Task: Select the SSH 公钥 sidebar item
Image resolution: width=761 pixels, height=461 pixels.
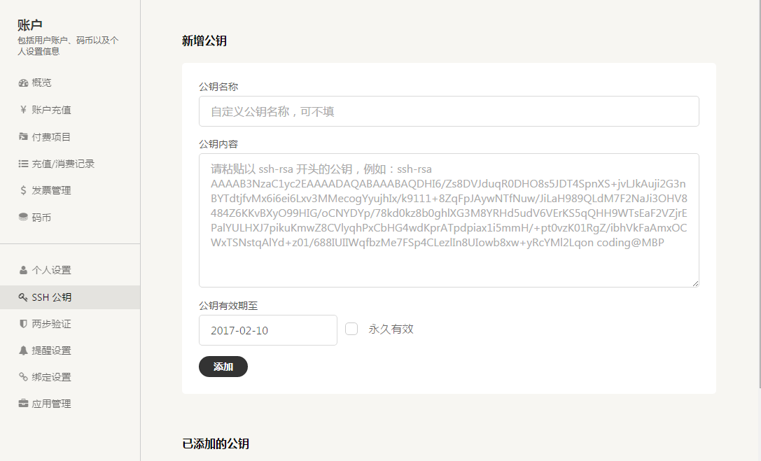Action: (x=70, y=297)
